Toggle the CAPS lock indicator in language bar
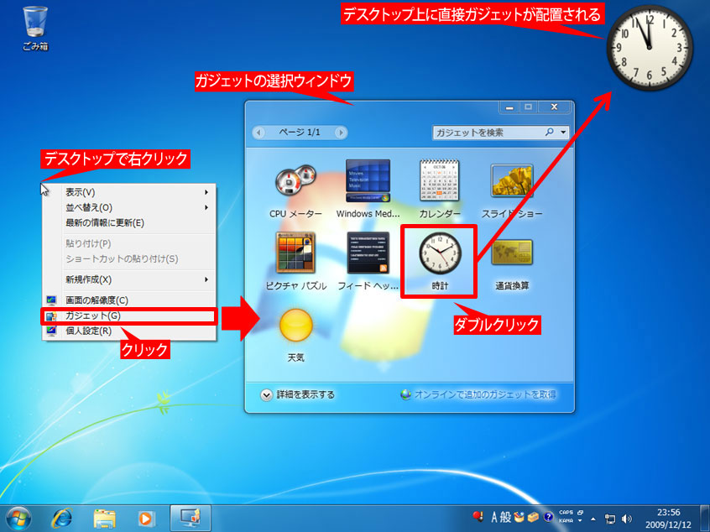Screen dimensions: 710x532 click(x=566, y=512)
